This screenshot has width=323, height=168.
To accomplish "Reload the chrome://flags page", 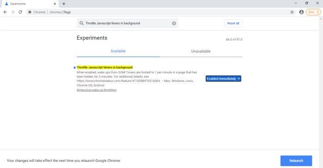I will [20, 12].
